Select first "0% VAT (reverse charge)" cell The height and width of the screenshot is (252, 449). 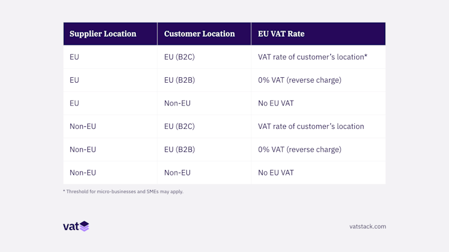(300, 80)
